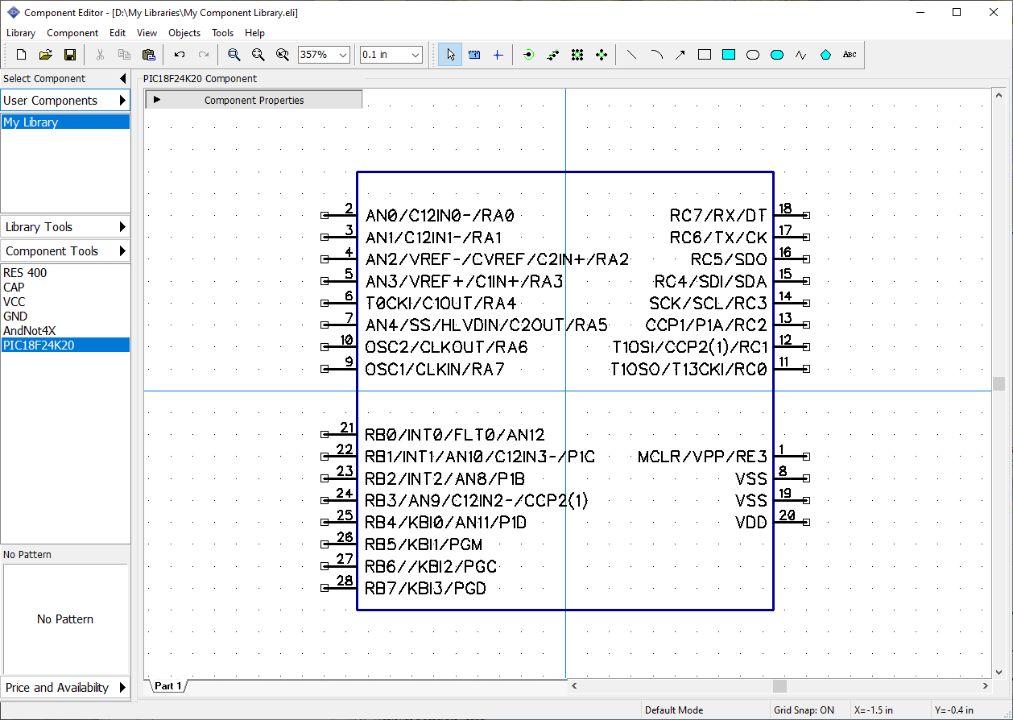Viewport: 1013px width, 720px height.
Task: Select the default pointer mode tool
Action: pos(450,55)
